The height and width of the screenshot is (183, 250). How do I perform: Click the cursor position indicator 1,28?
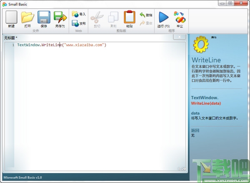(182, 169)
